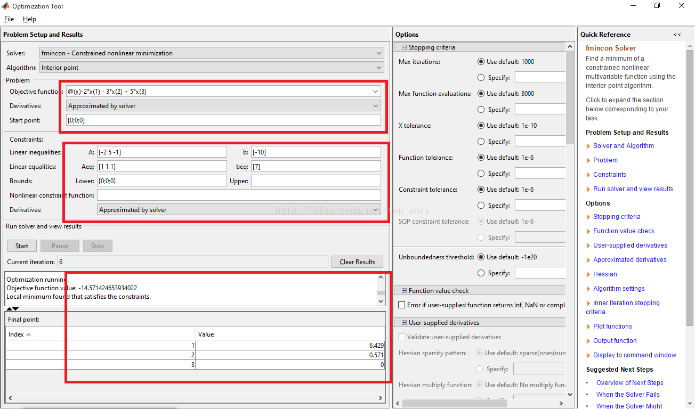
Task: Select Use default 1e-10 for X tolerance
Action: [x=481, y=126]
